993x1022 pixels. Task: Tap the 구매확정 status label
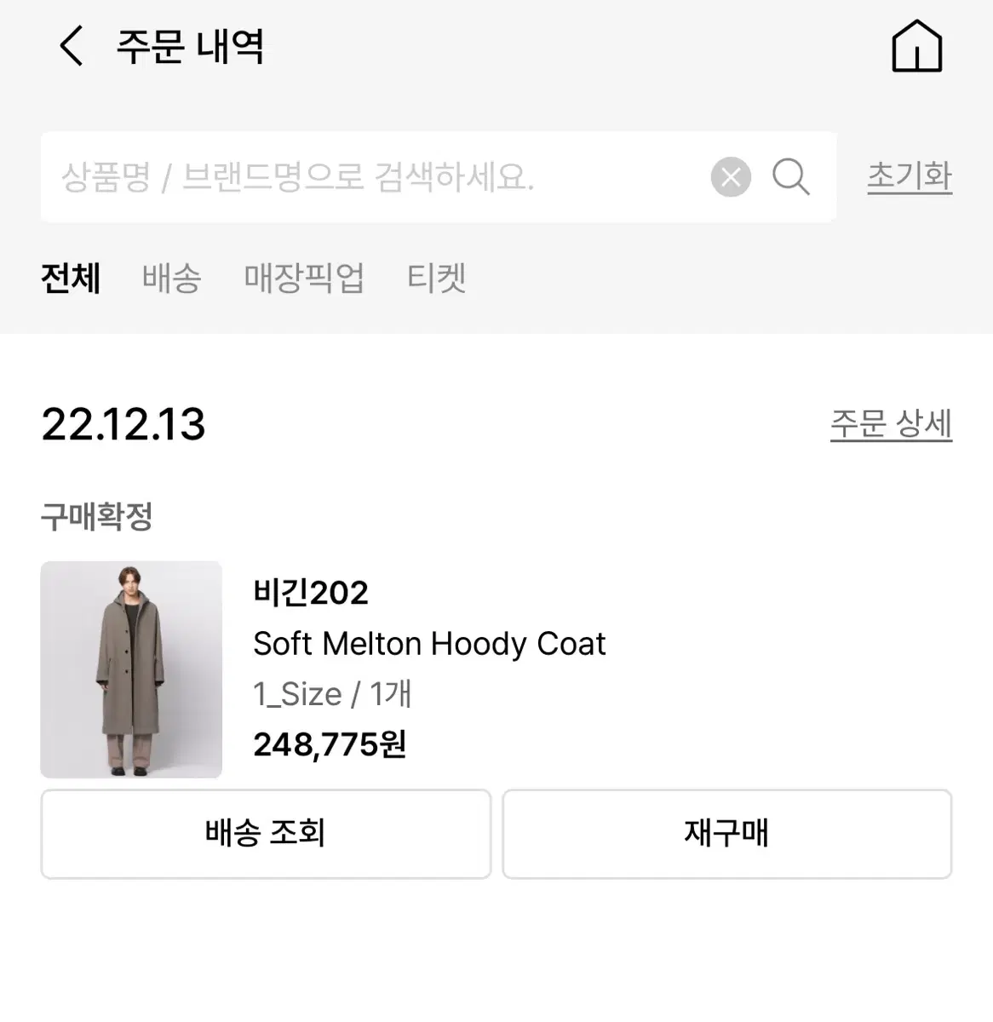coord(96,516)
